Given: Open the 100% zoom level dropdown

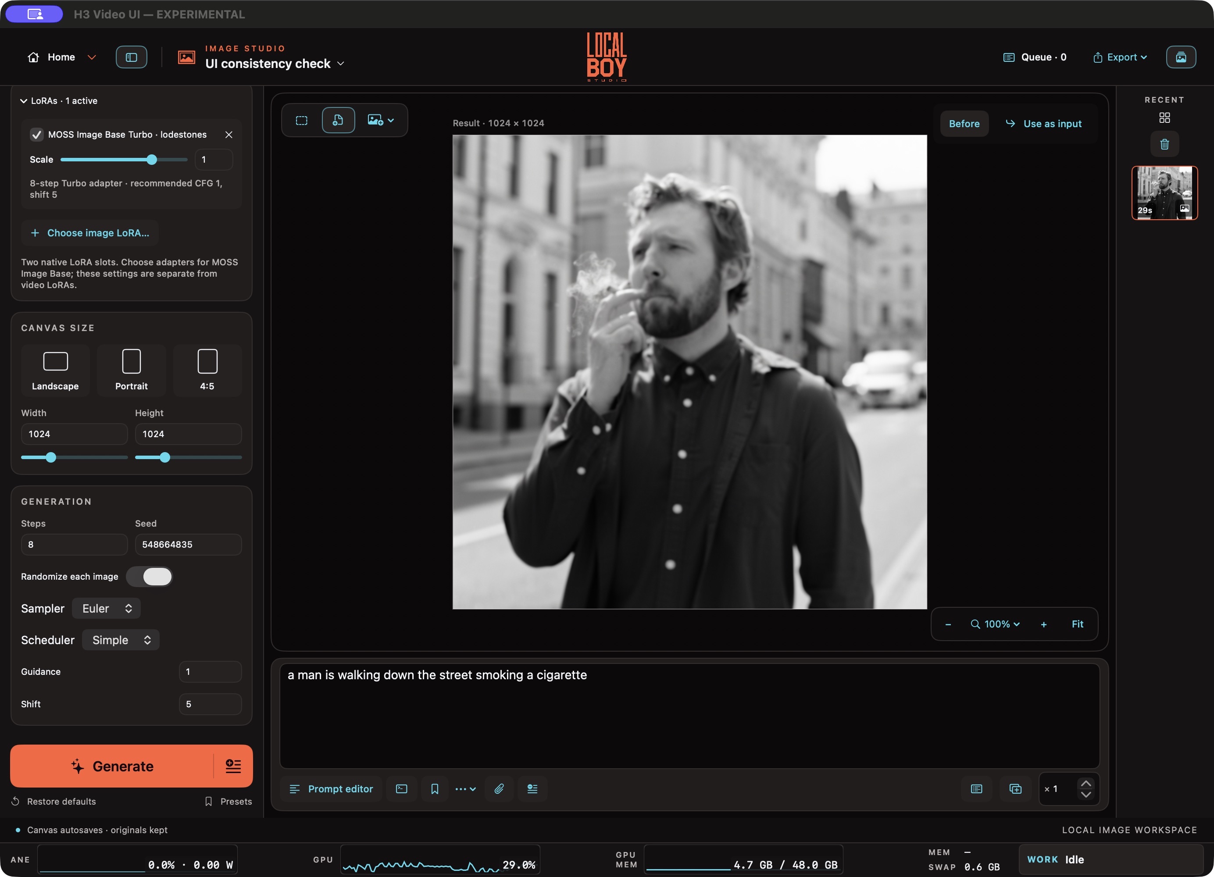Looking at the screenshot, I should click(995, 624).
